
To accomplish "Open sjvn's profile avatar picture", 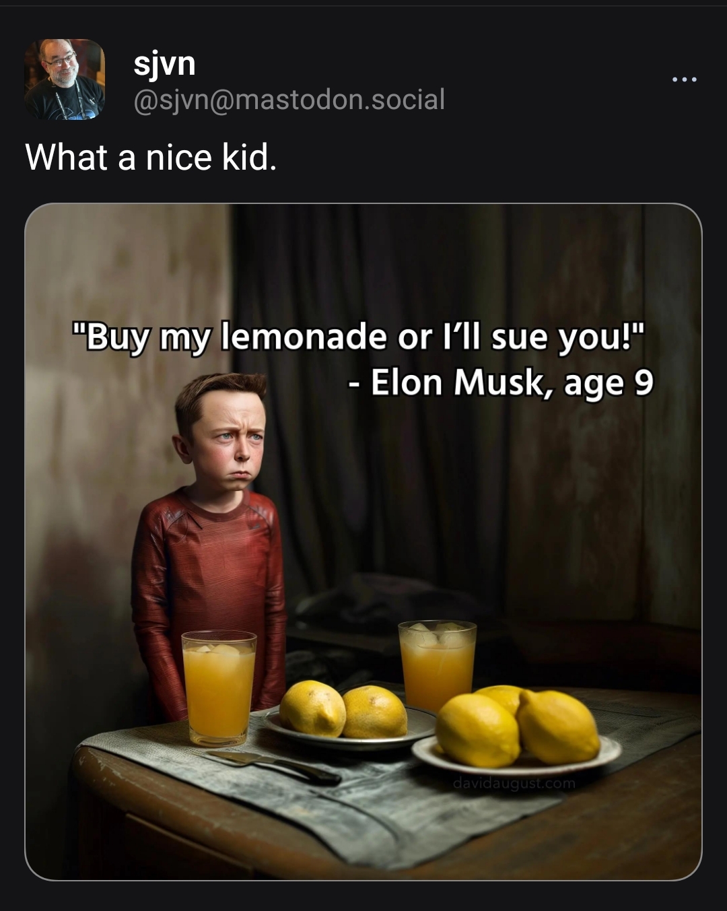I will (x=65, y=79).
